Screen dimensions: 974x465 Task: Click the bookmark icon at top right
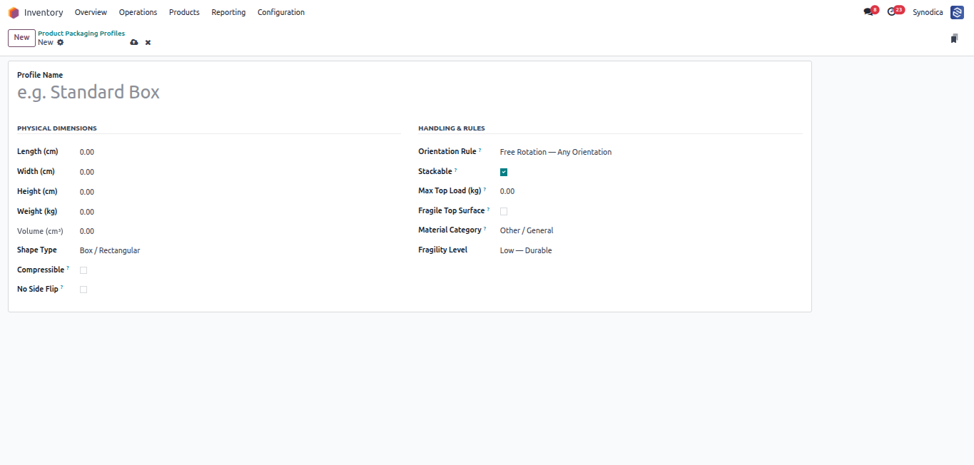[954, 39]
